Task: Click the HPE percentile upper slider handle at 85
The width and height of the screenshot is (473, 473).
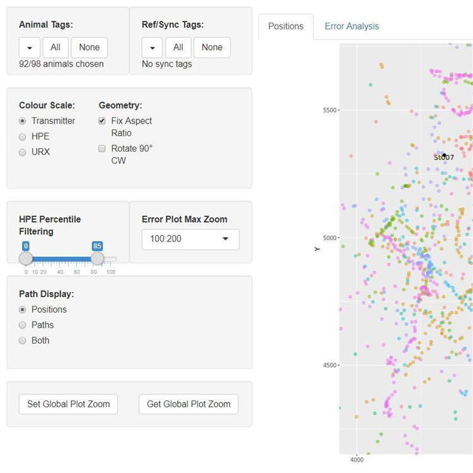Action: coord(97,259)
